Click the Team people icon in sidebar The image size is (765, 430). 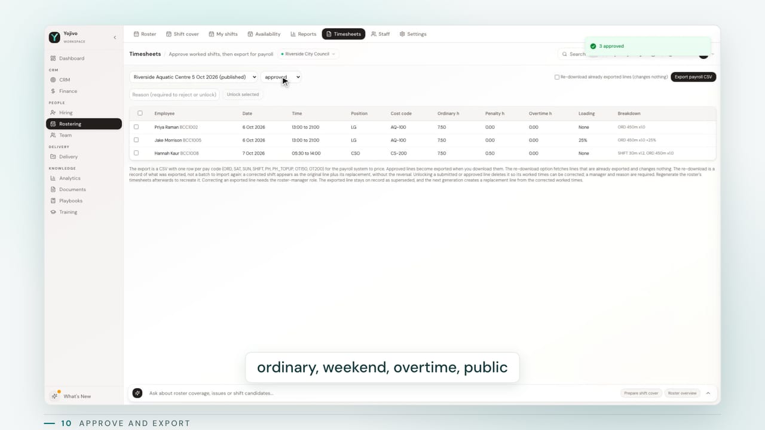pyautogui.click(x=53, y=136)
